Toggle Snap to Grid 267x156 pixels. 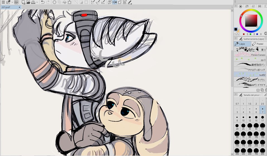click(103, 2)
